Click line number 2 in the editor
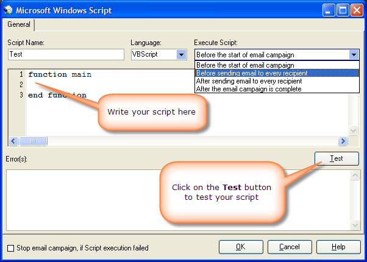367x262 pixels. pos(21,85)
